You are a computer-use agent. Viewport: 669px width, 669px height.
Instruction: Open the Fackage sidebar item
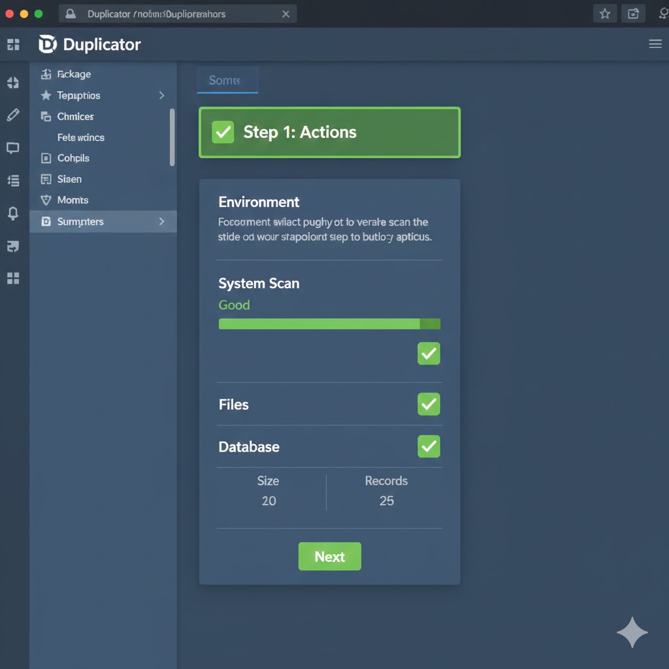point(73,74)
